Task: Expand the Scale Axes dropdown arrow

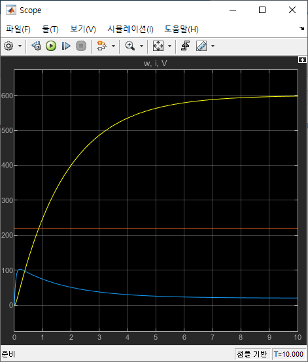Action: 169,46
